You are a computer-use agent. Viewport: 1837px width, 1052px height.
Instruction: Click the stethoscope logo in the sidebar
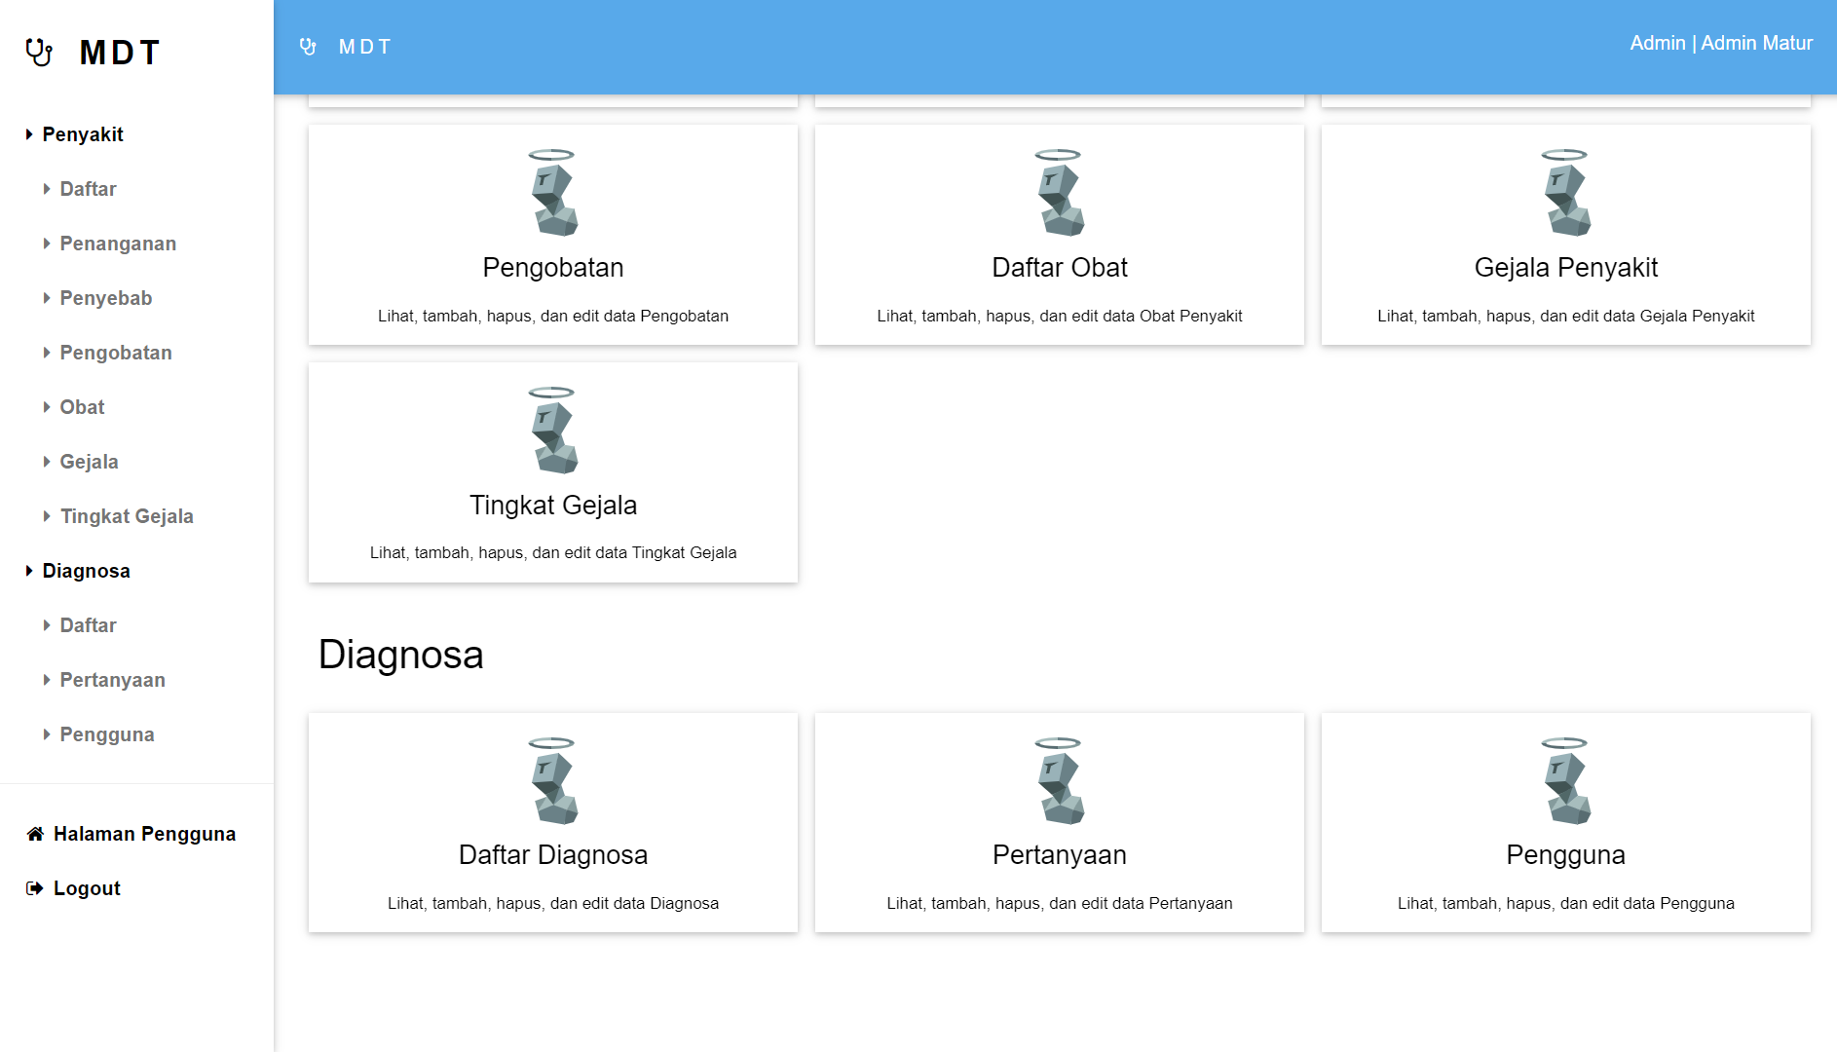tap(39, 52)
